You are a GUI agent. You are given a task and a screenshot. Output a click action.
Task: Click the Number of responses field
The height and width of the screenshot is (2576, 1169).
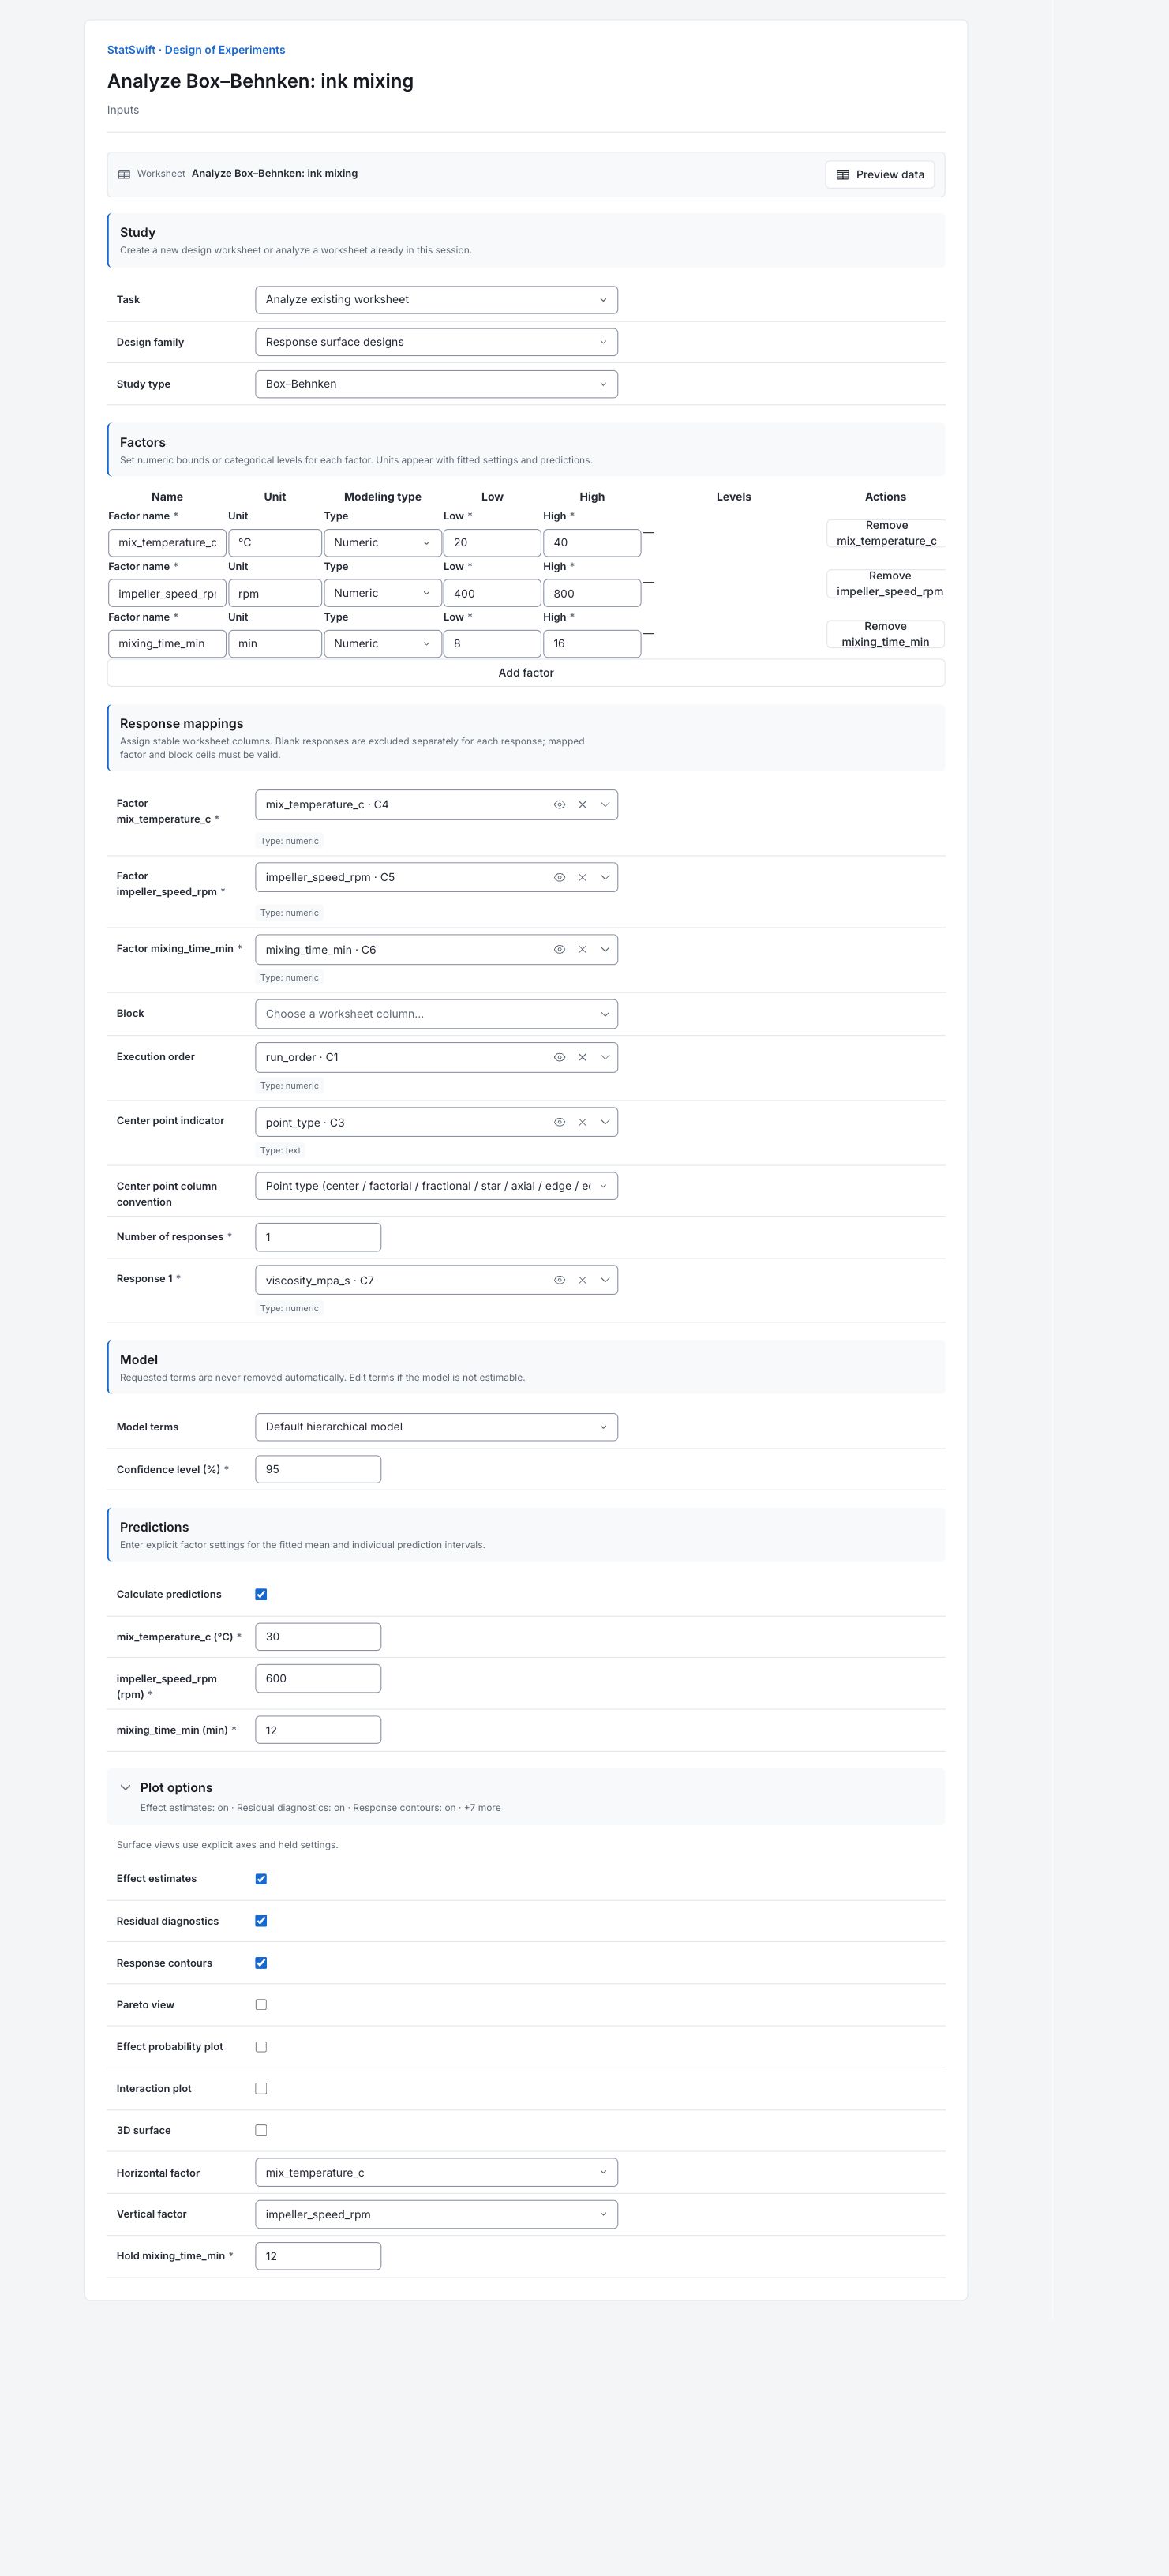click(x=318, y=1237)
